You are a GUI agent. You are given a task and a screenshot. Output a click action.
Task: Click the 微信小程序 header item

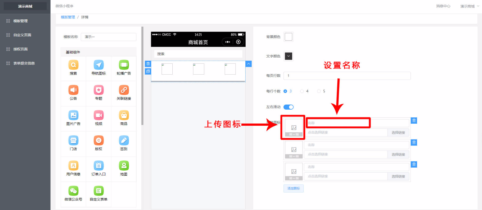[64, 6]
